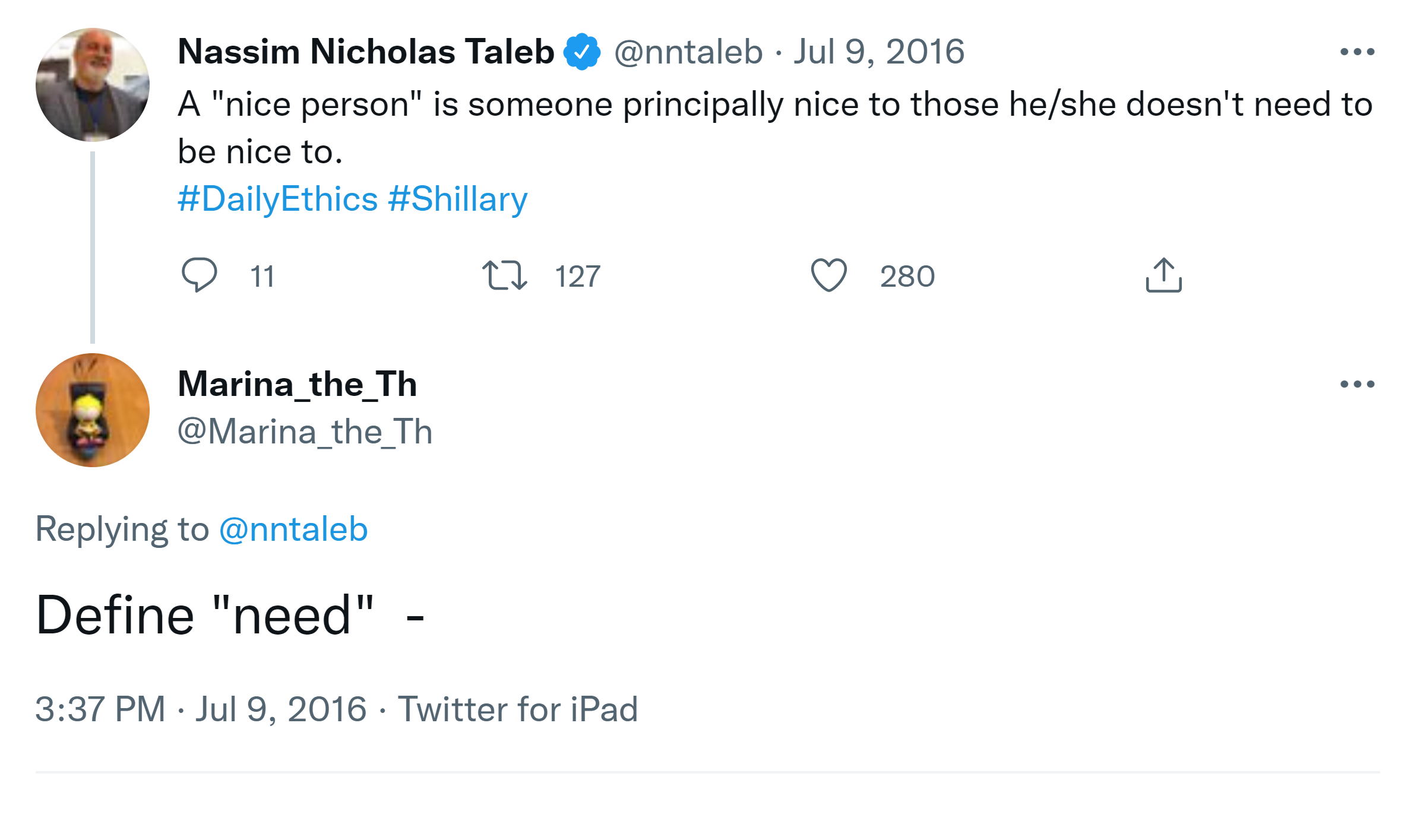Open the #Shillary hashtag
Viewport: 1414px width, 818px height.
457,199
